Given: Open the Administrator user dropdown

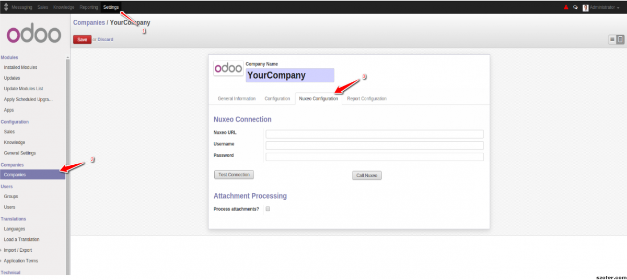Looking at the screenshot, I should [x=603, y=7].
